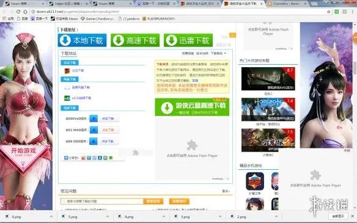Enable Adobe Flash Player in the middle panel
Image resolution: width=357 pixels, height=223 pixels.
(x=192, y=149)
